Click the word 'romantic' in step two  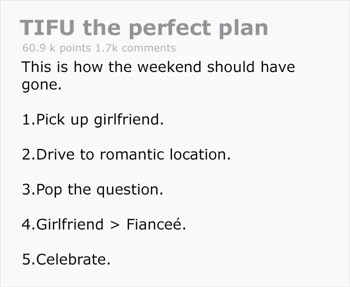132,154
